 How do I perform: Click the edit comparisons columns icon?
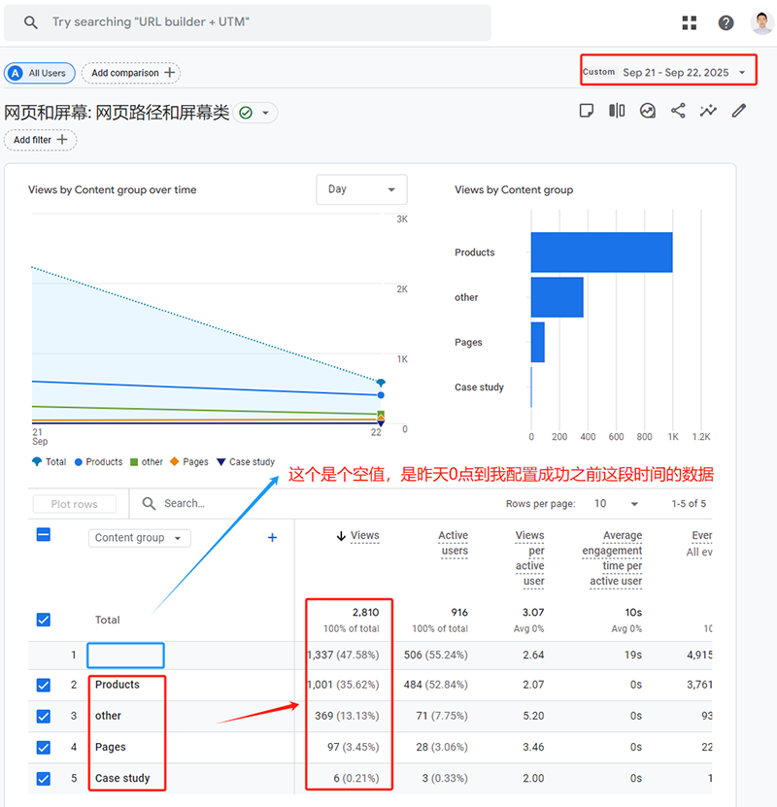[x=617, y=111]
